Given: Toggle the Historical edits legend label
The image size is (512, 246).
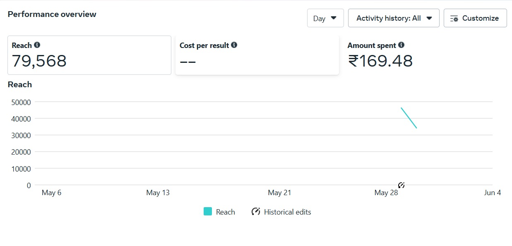Looking at the screenshot, I should pos(287,212).
